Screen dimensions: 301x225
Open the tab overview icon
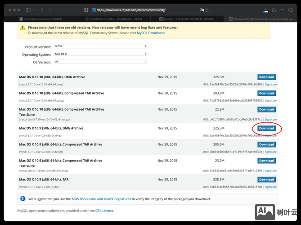(x=291, y=9)
